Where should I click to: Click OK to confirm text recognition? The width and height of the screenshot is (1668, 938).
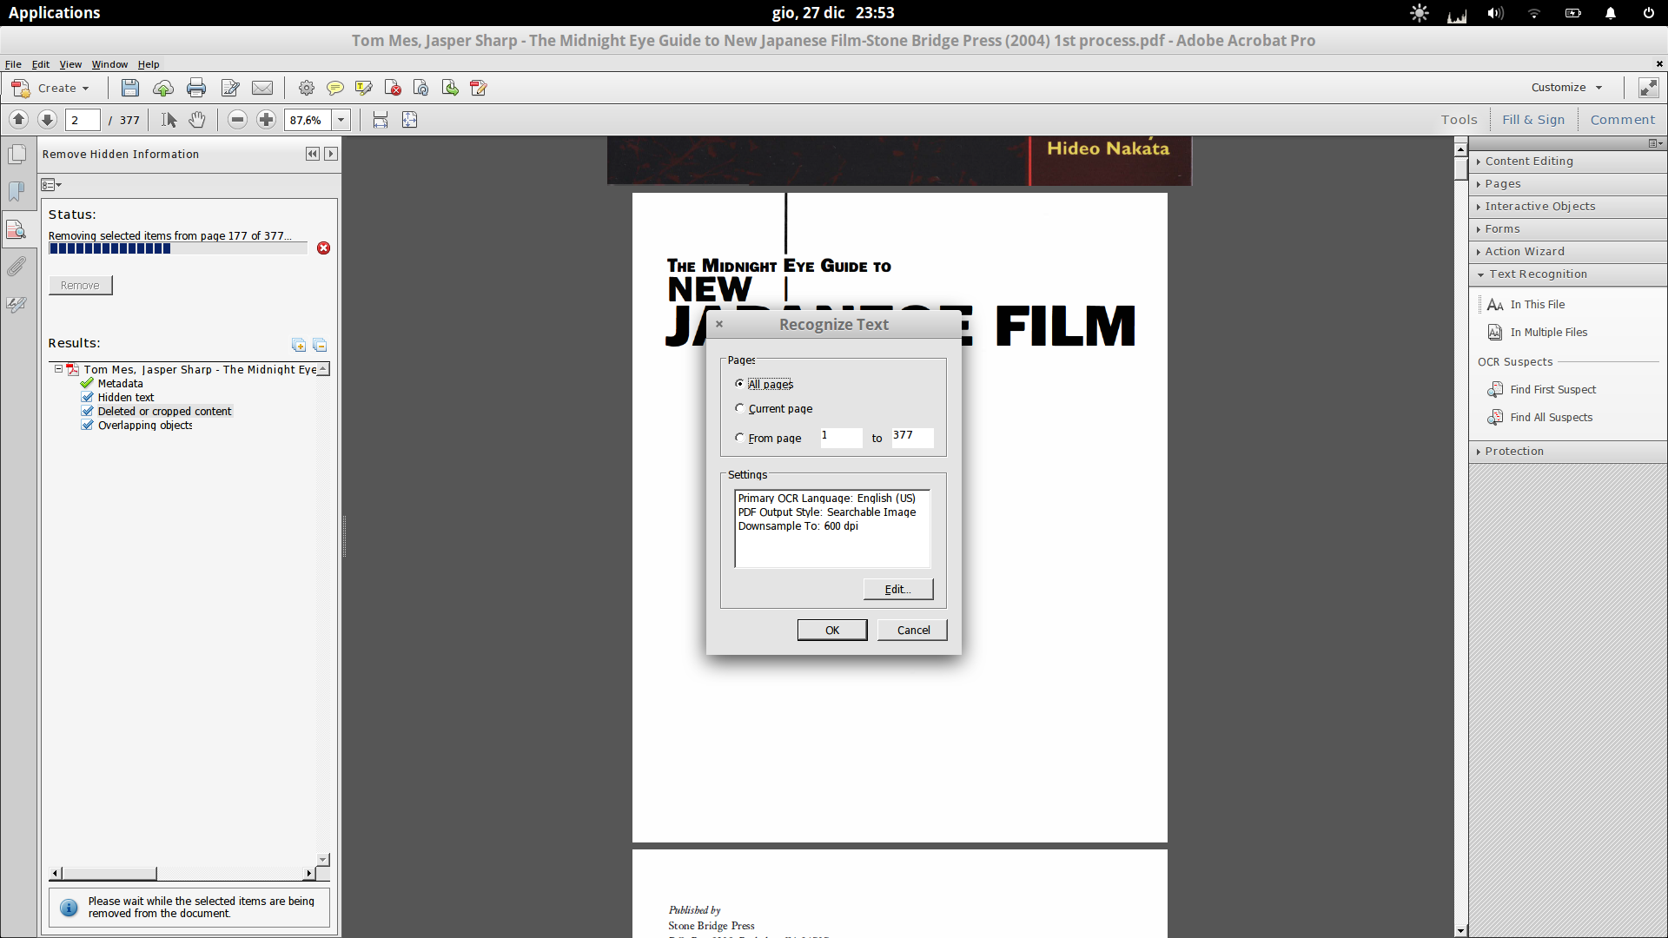pos(833,630)
